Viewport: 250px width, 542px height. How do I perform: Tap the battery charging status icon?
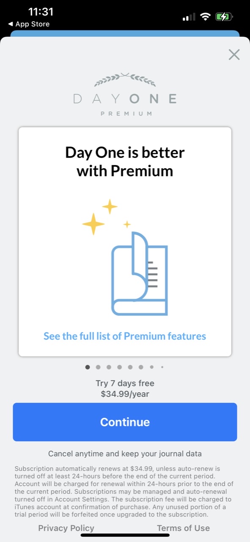pos(223,17)
